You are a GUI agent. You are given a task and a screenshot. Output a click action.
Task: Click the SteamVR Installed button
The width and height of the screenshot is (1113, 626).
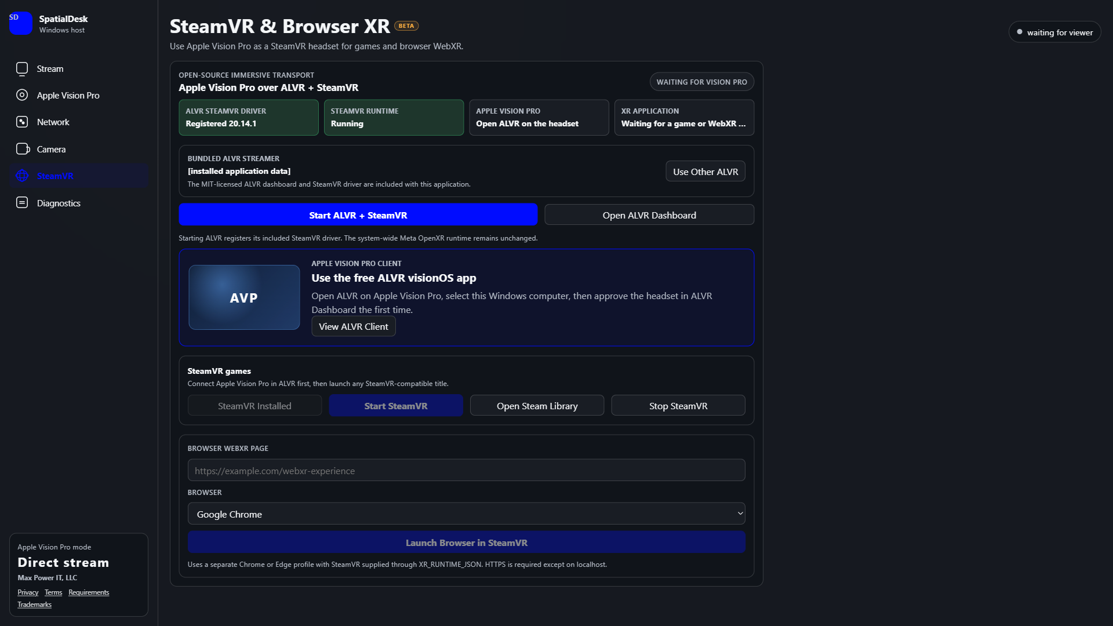click(x=254, y=406)
